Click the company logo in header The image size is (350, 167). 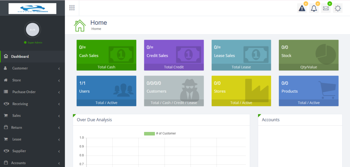tap(32, 9)
